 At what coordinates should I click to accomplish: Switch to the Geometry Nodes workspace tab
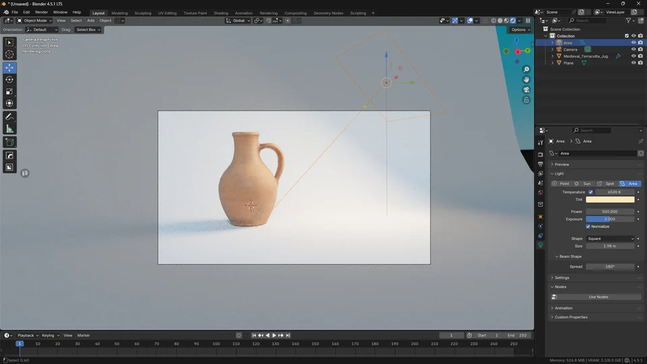328,13
